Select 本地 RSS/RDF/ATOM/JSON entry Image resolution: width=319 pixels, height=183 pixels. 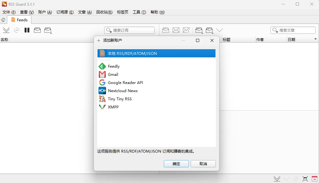click(156, 53)
